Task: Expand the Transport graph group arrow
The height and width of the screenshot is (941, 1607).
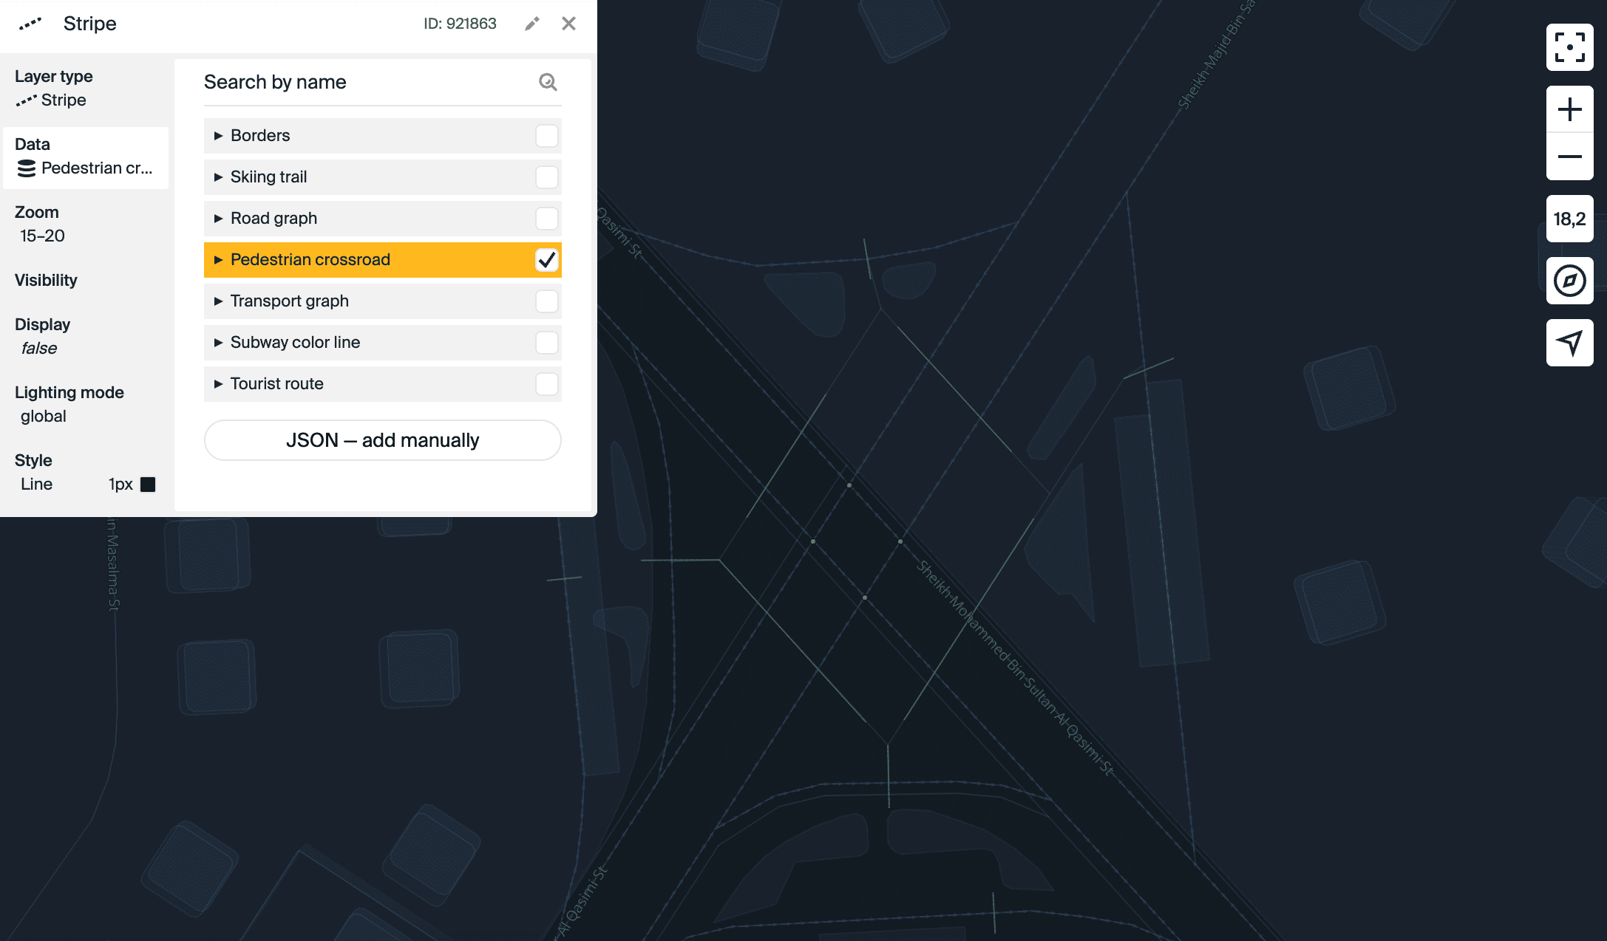Action: (218, 301)
